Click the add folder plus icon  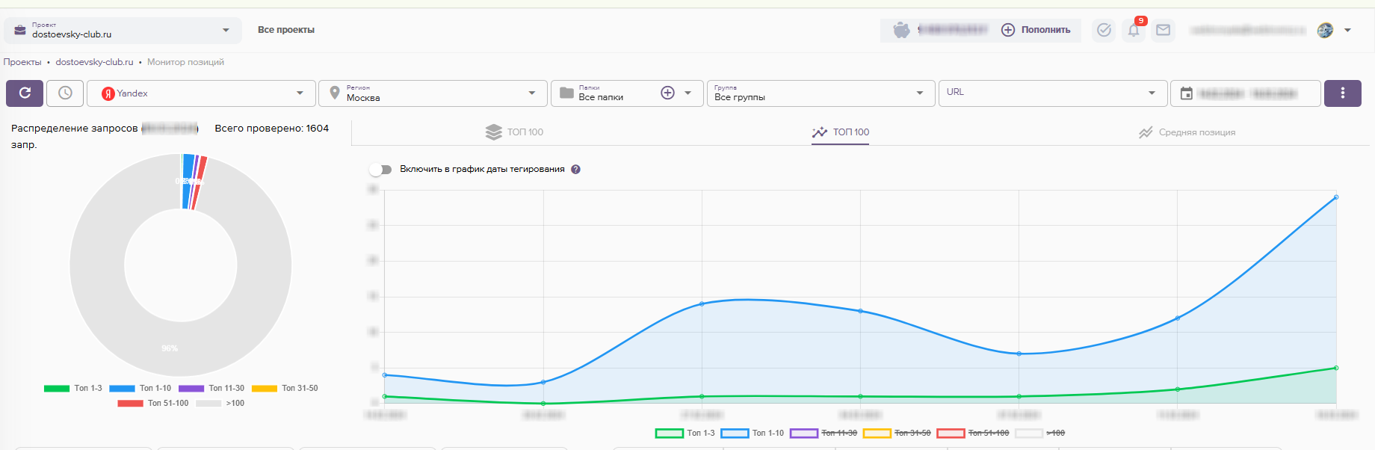click(667, 93)
